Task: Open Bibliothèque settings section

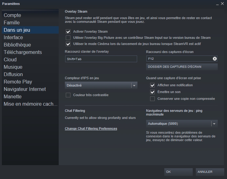Action: [x=30, y=45]
